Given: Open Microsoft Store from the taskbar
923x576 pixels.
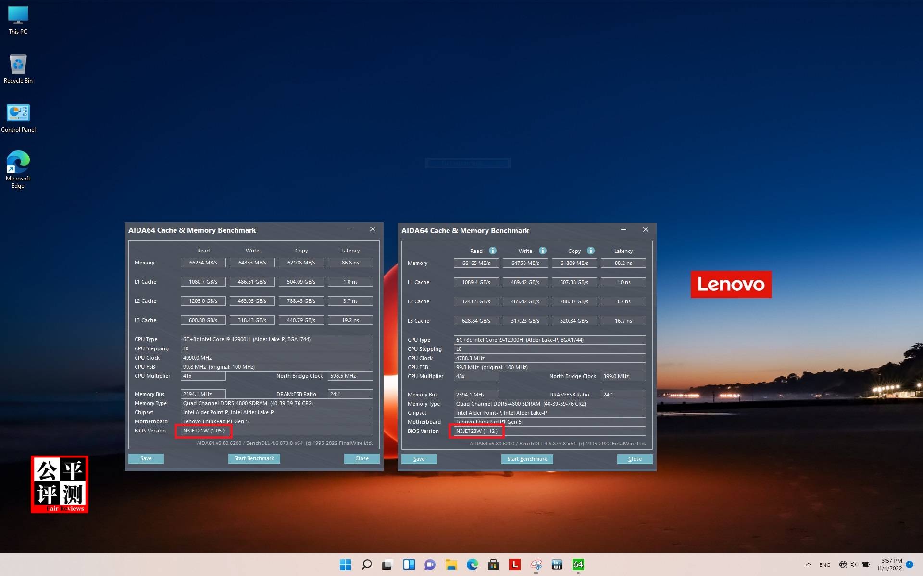Looking at the screenshot, I should point(494,565).
